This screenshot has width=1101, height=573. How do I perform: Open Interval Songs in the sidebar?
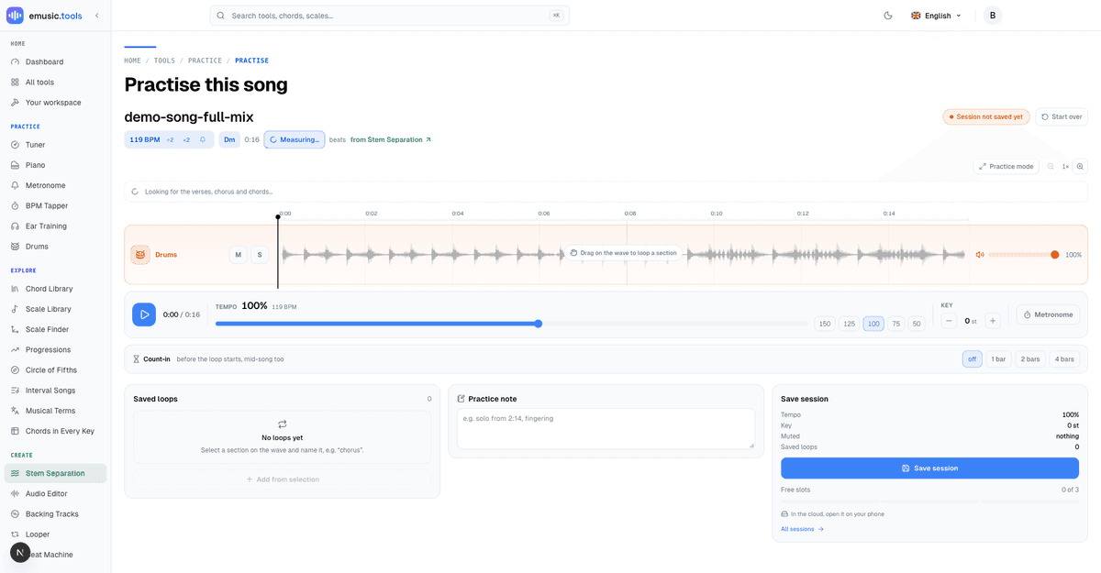tap(55, 391)
